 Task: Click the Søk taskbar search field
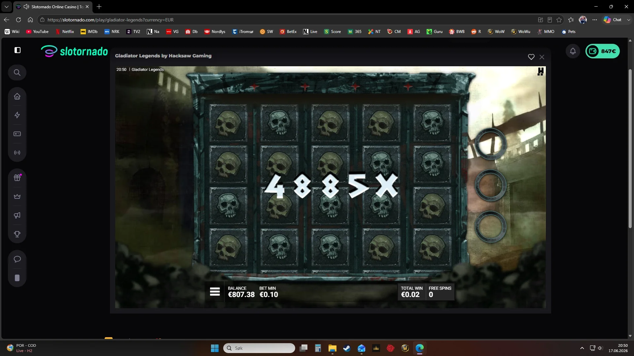[x=259, y=348]
